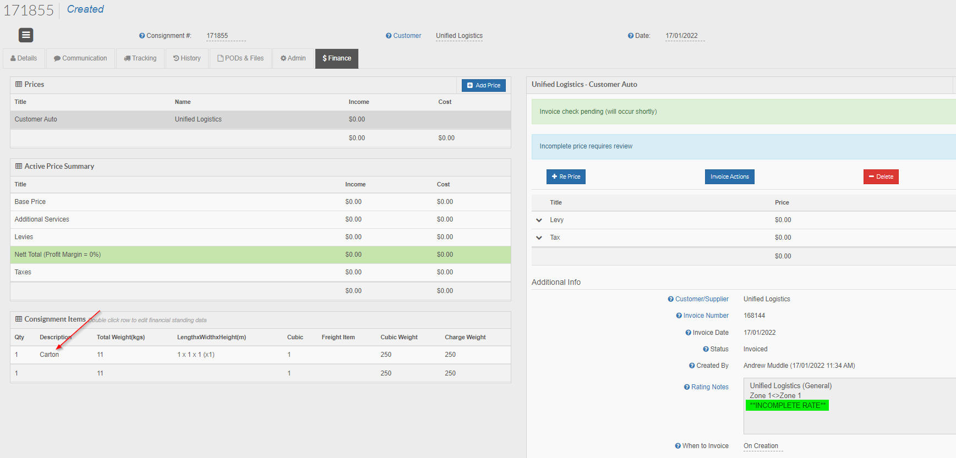Click the Customer label link
This screenshot has height=458, width=956.
coord(407,36)
